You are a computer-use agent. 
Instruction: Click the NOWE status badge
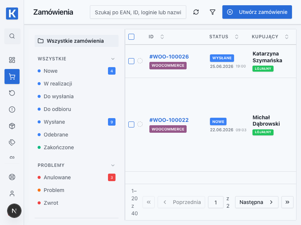pyautogui.click(x=218, y=121)
